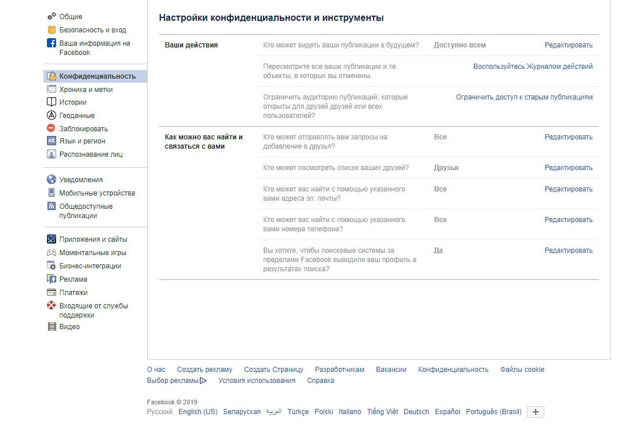
Task: Open the Платежи settings section
Action: pyautogui.click(x=73, y=293)
